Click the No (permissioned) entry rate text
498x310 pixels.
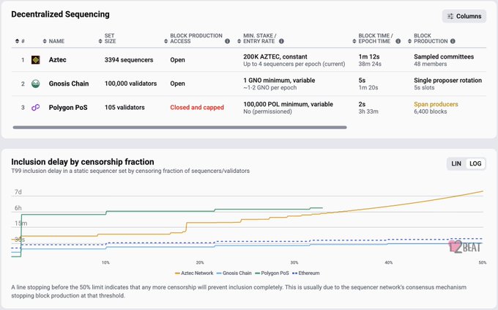[x=267, y=111]
